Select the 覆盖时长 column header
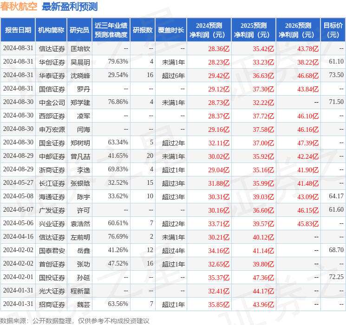Image resolution: width=346 pixels, height=325 pixels. [171, 30]
